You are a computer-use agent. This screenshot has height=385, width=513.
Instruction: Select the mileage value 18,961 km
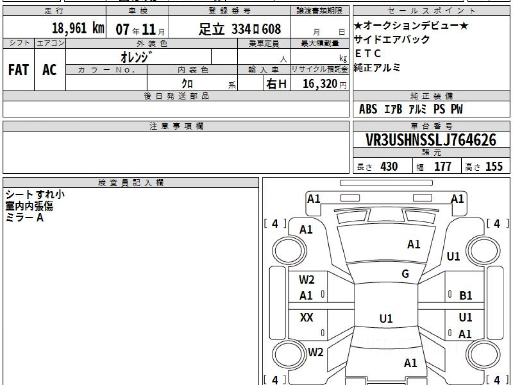[x=78, y=29]
